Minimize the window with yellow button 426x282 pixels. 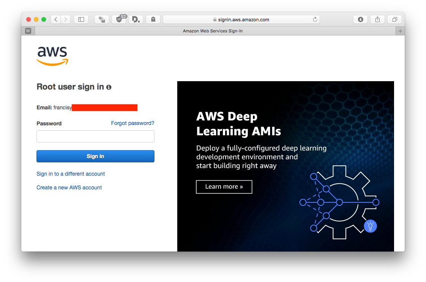tap(36, 19)
